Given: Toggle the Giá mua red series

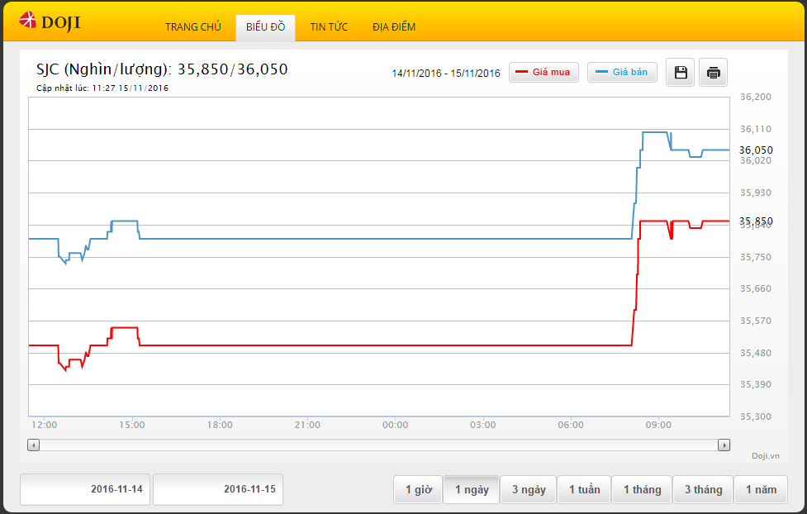Looking at the screenshot, I should pyautogui.click(x=544, y=72).
